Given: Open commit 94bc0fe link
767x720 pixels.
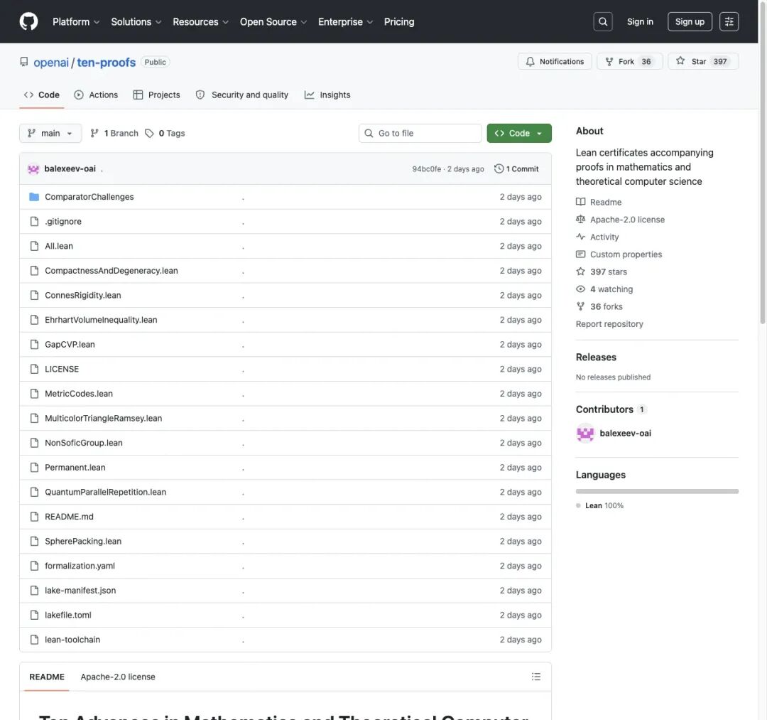Looking at the screenshot, I should [427, 169].
